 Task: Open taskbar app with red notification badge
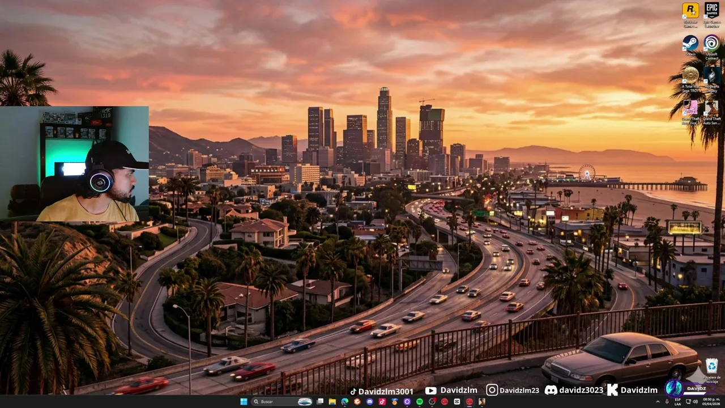point(432,402)
